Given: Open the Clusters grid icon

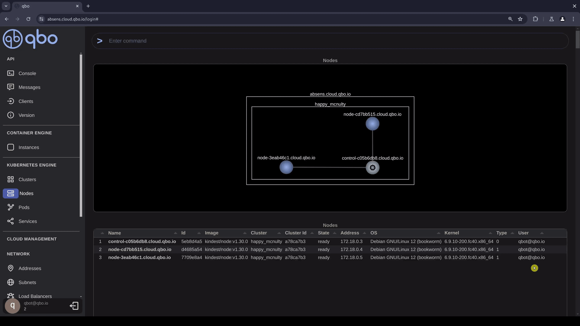Looking at the screenshot, I should click(11, 180).
